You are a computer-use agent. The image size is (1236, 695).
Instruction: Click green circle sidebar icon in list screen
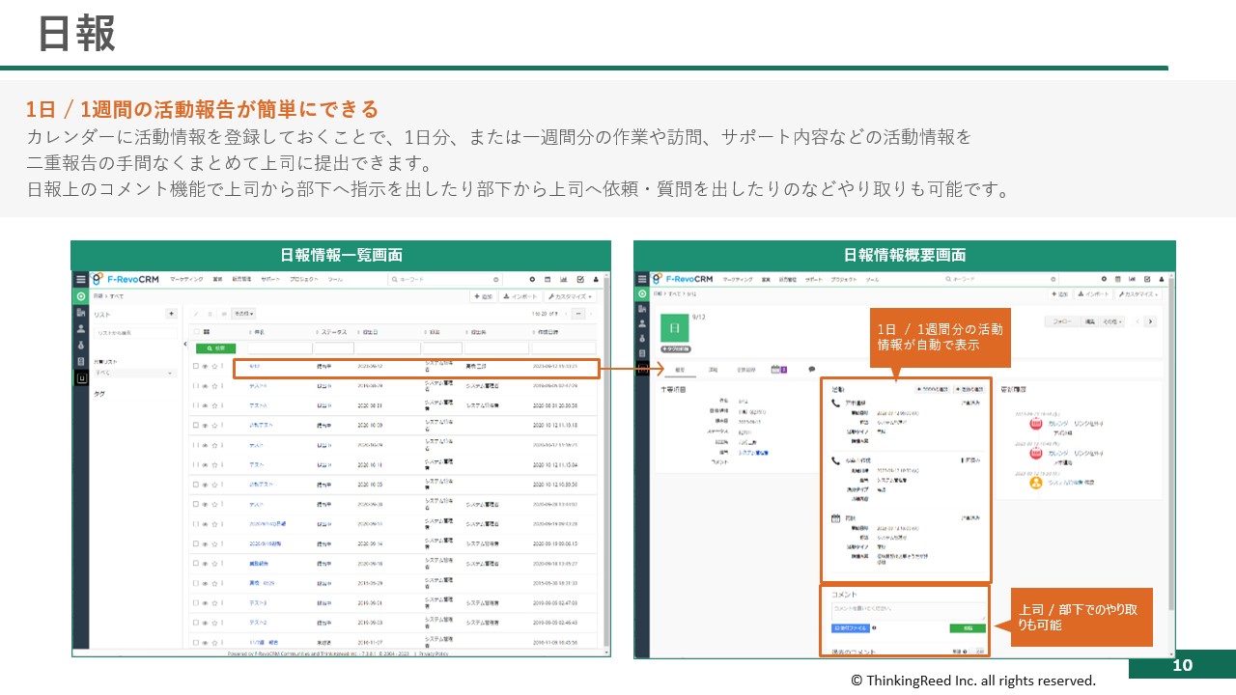81,296
